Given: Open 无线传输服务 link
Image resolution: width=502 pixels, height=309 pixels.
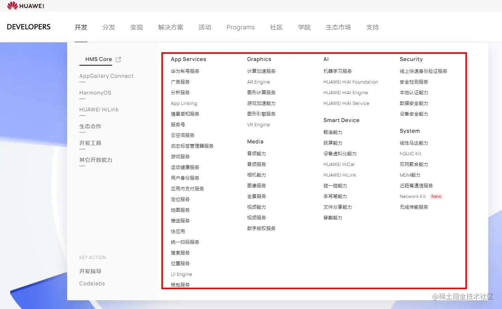Looking at the screenshot, I should [414, 207].
